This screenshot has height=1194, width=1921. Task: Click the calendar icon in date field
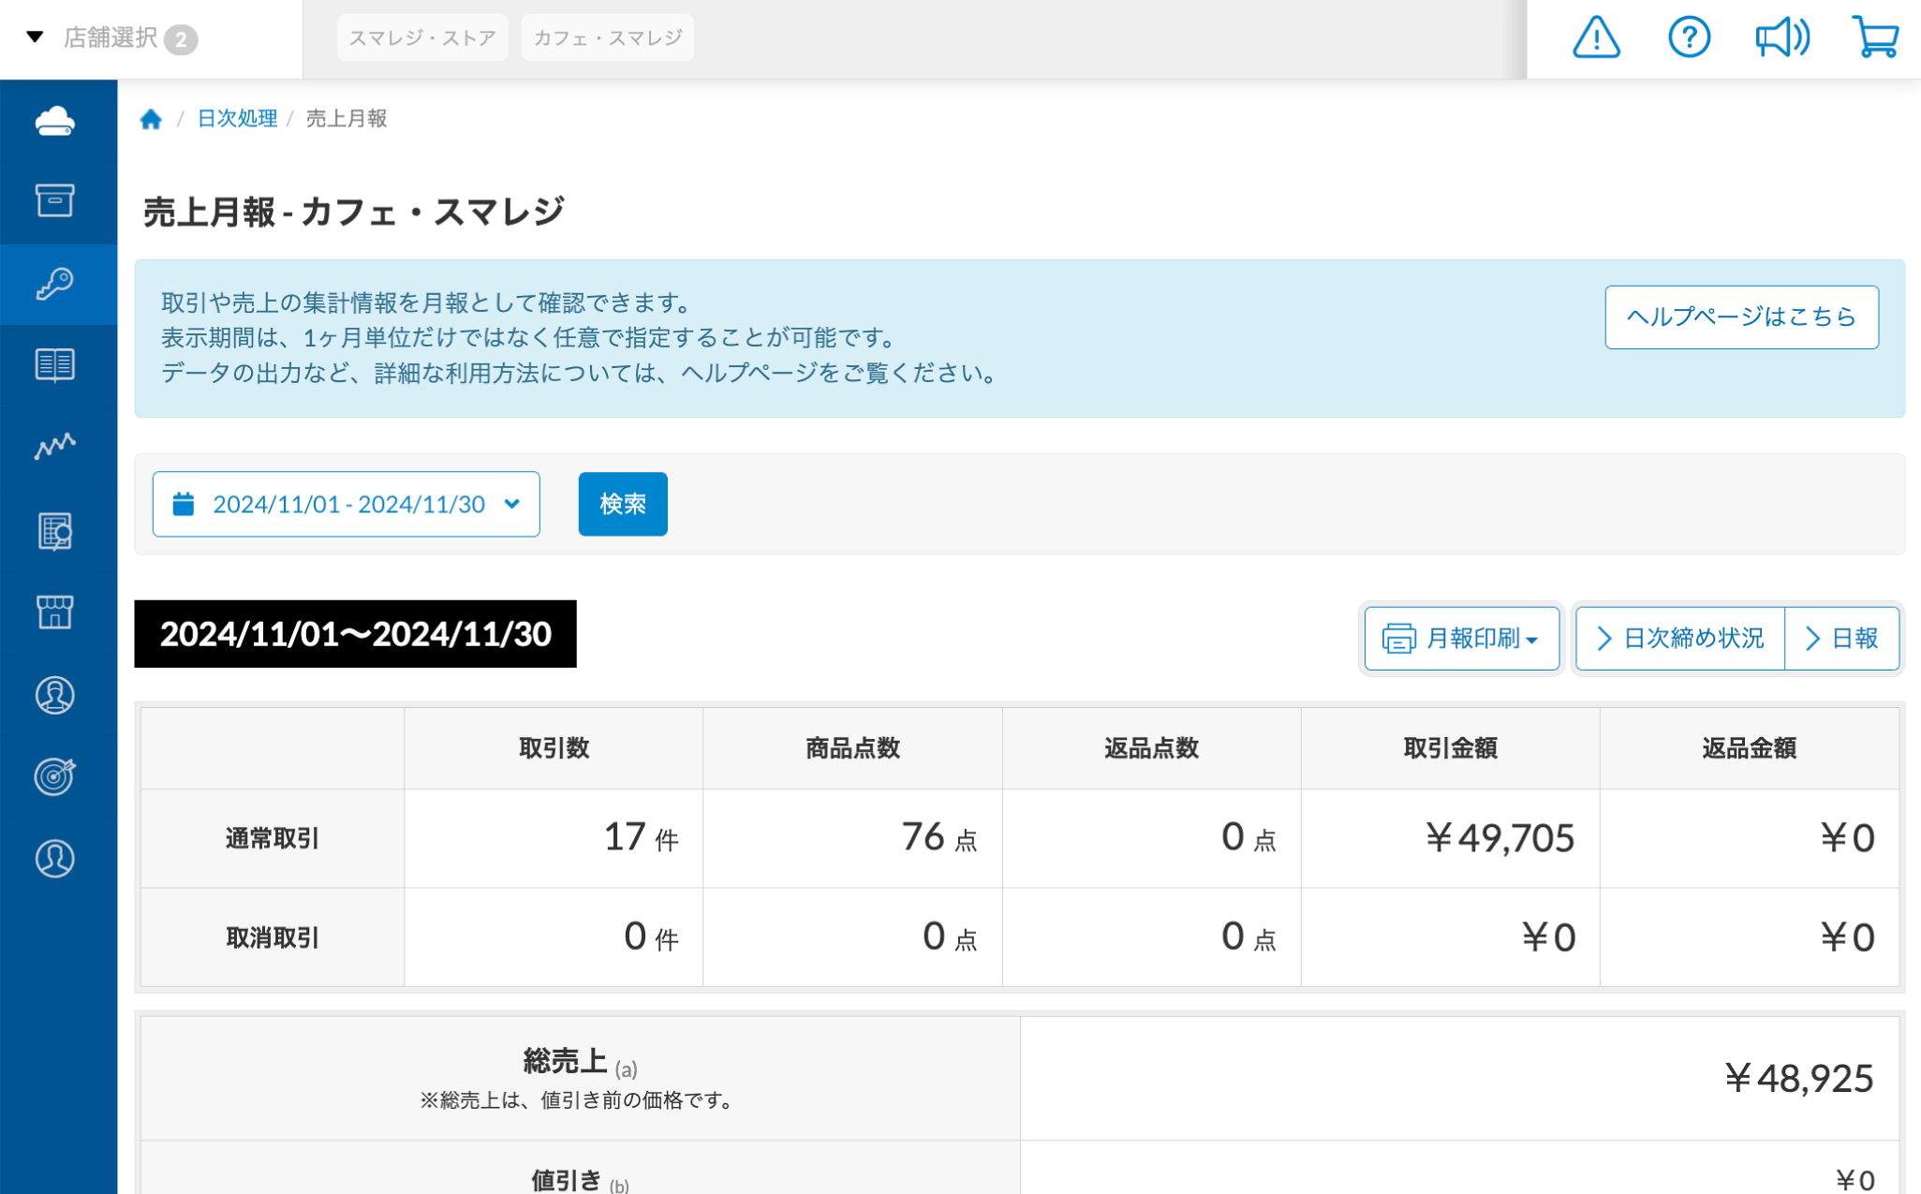(184, 504)
